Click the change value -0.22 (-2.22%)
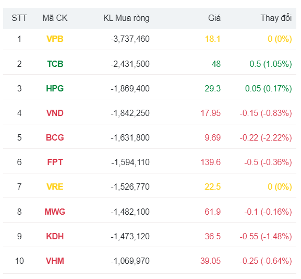The height and width of the screenshot is (279, 301). [x=266, y=138]
